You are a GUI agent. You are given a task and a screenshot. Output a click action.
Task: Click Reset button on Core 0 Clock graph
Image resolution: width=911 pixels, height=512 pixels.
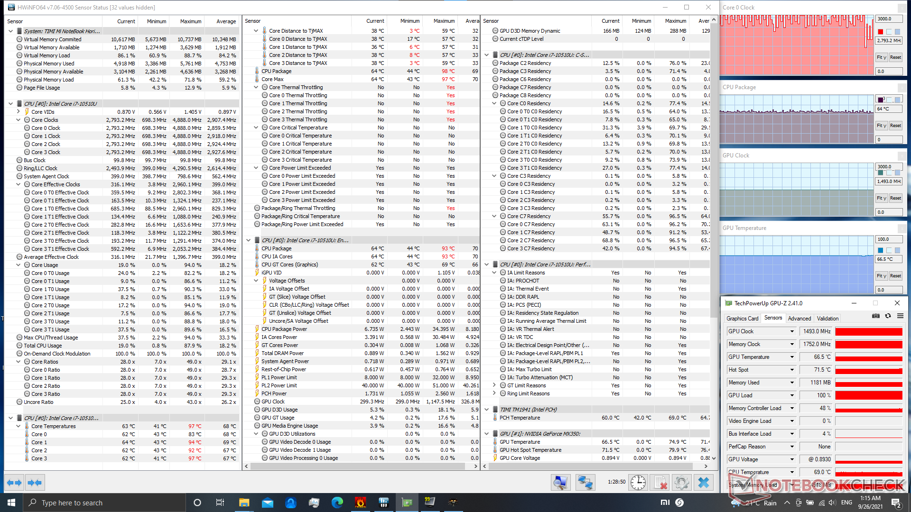pos(895,57)
